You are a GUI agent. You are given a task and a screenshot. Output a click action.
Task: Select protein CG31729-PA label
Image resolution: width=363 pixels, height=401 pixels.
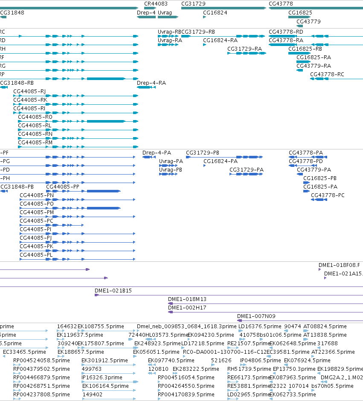[247, 170]
